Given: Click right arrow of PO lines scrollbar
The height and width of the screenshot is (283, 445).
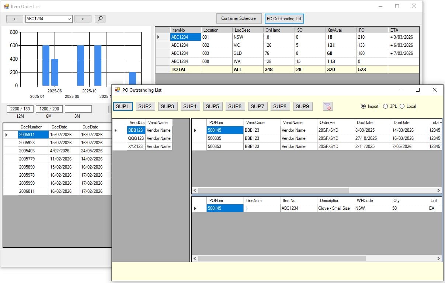Looking at the screenshot, I should pyautogui.click(x=439, y=259).
